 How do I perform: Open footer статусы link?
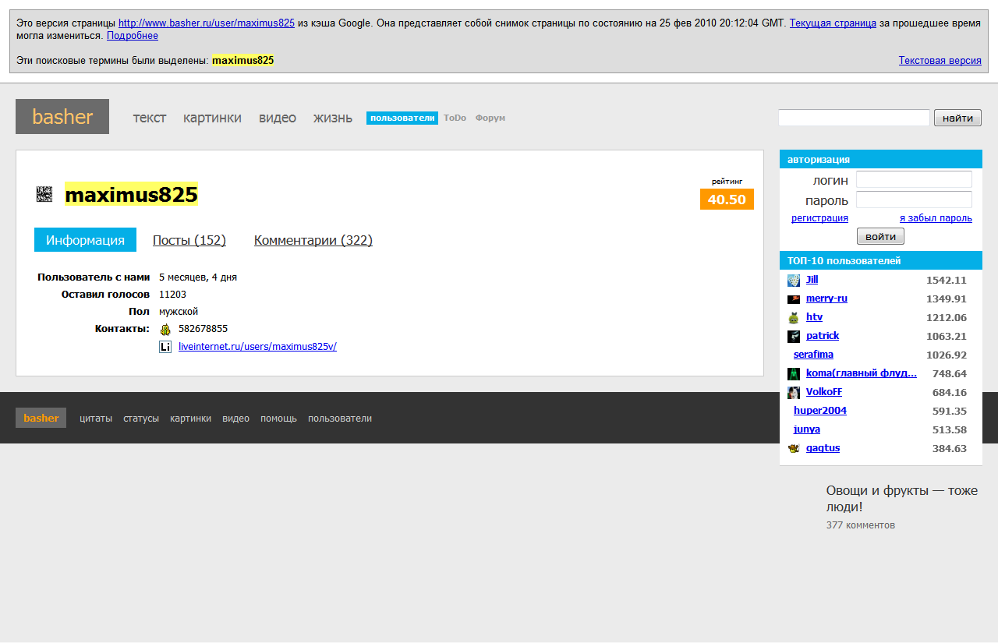141,419
